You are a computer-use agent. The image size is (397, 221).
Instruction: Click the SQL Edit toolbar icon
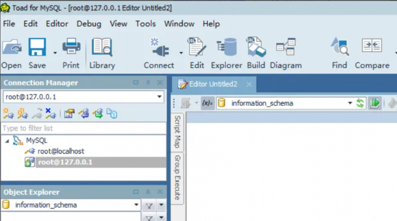[x=197, y=47]
